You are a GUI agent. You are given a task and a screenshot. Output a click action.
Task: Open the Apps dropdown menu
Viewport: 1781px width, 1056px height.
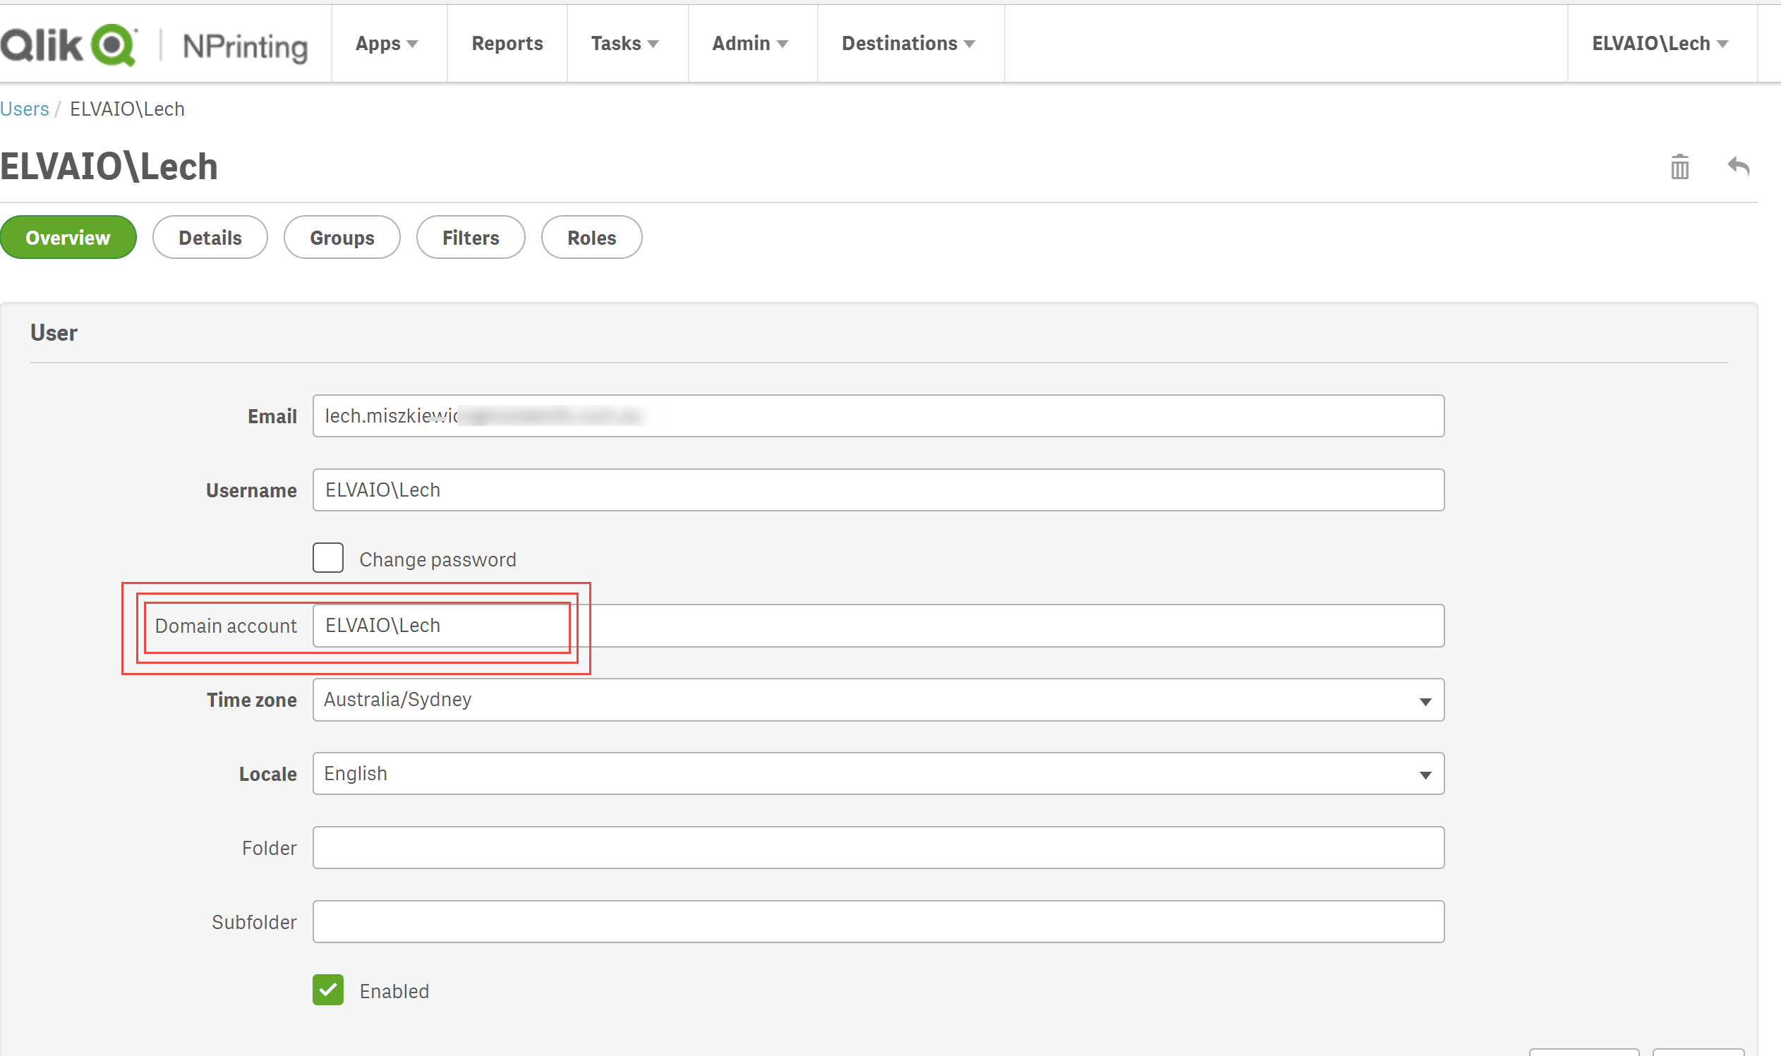[x=387, y=44]
